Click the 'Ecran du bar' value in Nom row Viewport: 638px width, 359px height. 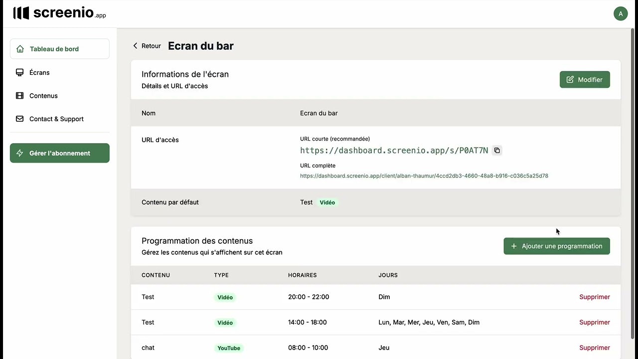[319, 113]
